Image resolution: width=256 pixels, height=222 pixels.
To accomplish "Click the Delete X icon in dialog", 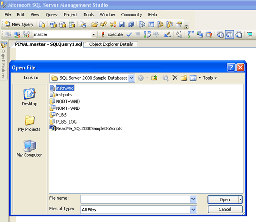I will pos(175,78).
